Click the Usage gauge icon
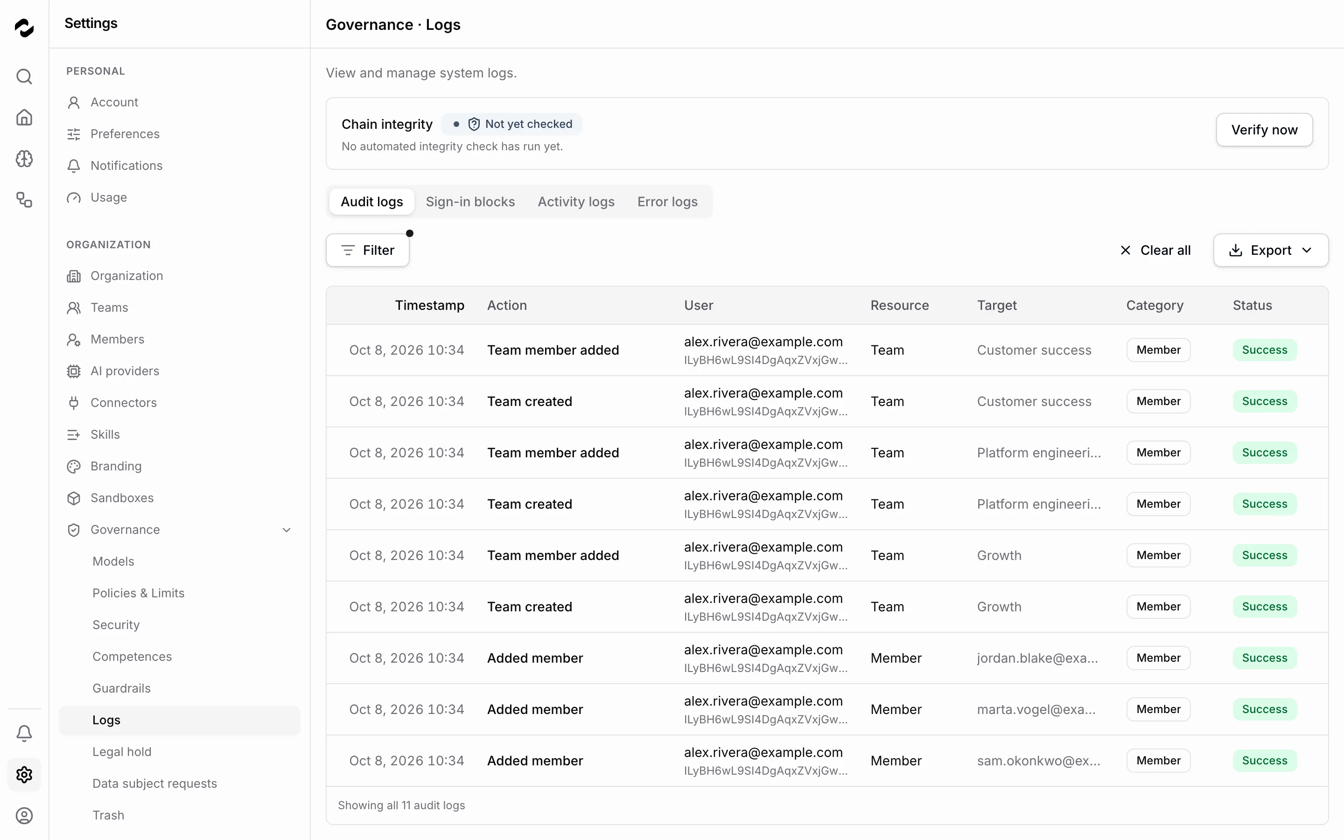1344x840 pixels. [73, 197]
